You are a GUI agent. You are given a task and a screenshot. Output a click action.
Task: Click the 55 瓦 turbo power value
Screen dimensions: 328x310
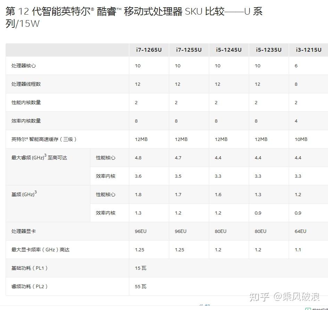coord(141,287)
